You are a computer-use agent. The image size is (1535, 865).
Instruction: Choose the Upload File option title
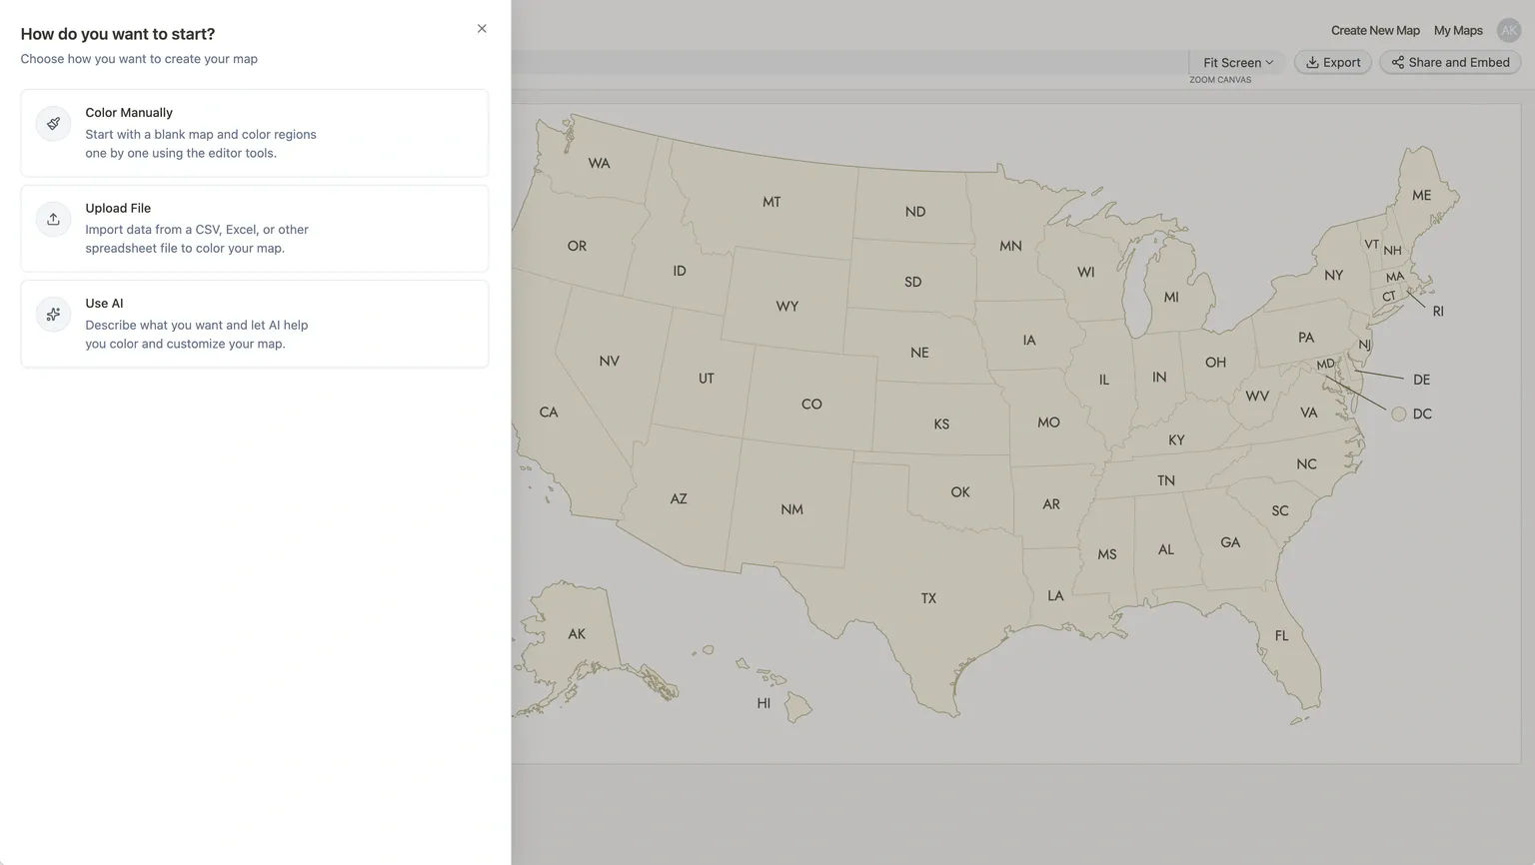[x=118, y=208]
